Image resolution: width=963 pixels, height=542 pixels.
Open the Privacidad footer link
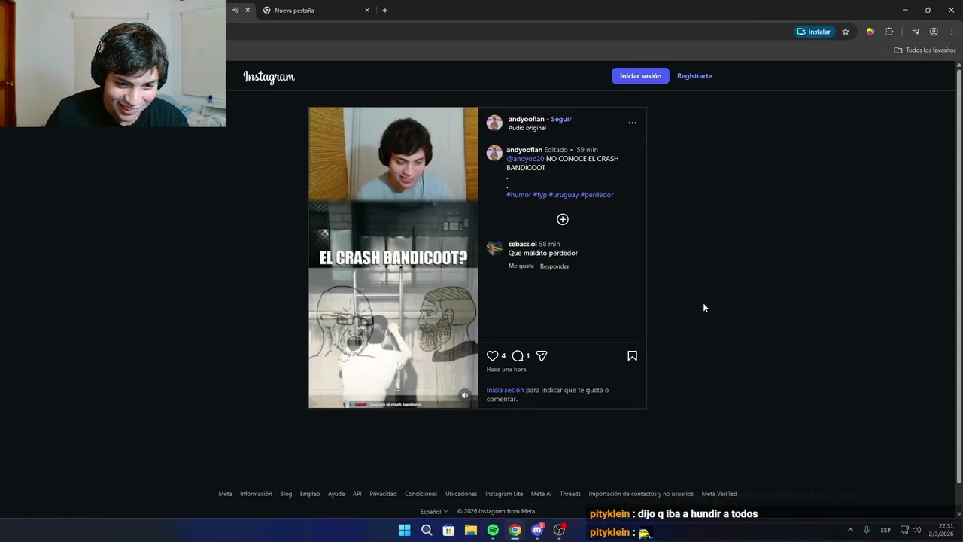(383, 494)
